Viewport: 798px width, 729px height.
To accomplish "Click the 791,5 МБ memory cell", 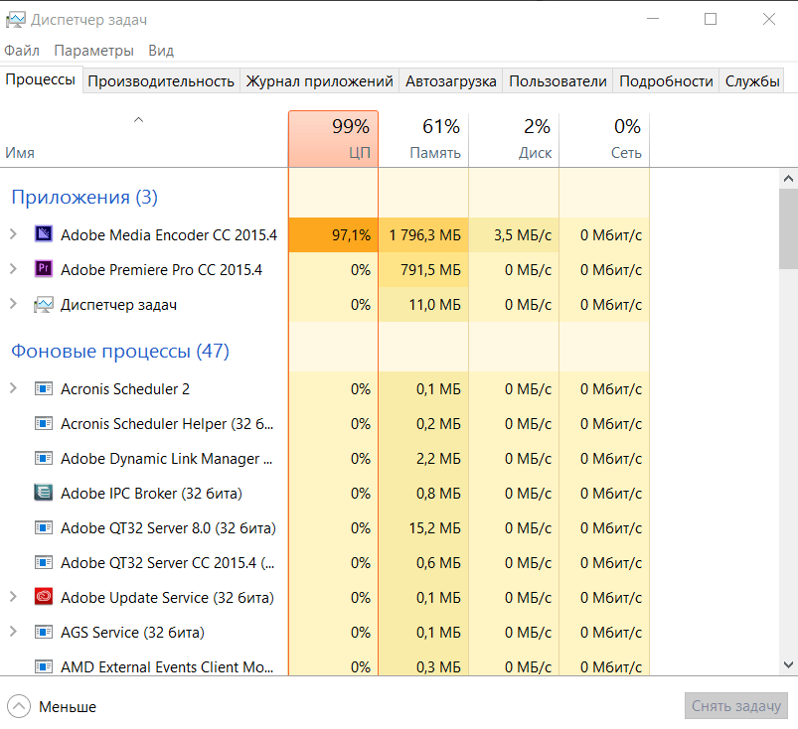I will tap(423, 269).
